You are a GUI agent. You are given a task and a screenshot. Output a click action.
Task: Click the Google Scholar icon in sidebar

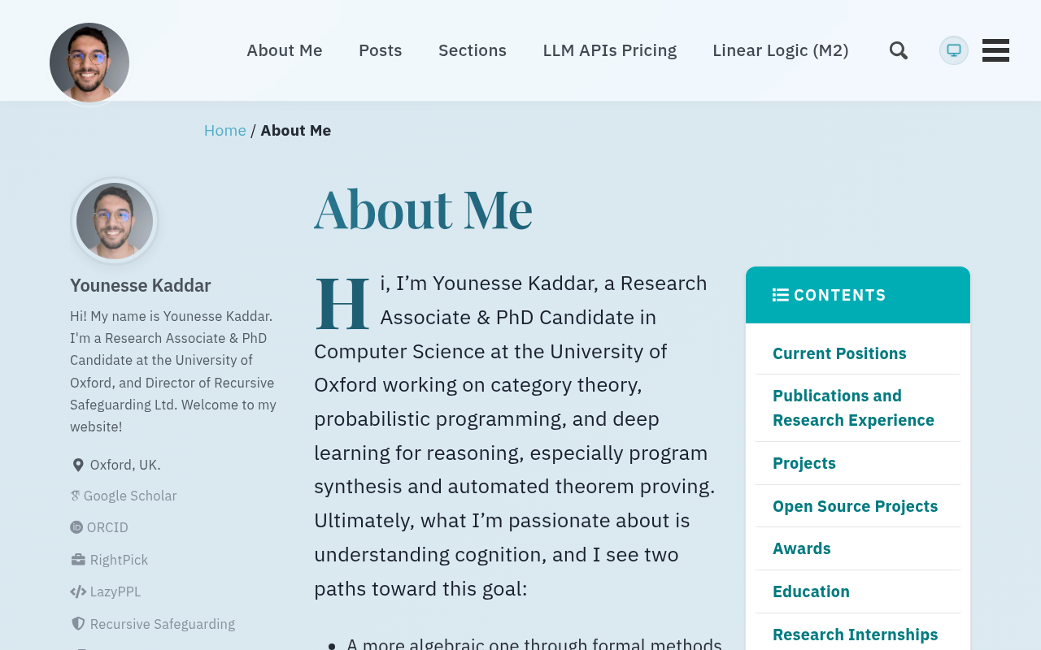75,496
